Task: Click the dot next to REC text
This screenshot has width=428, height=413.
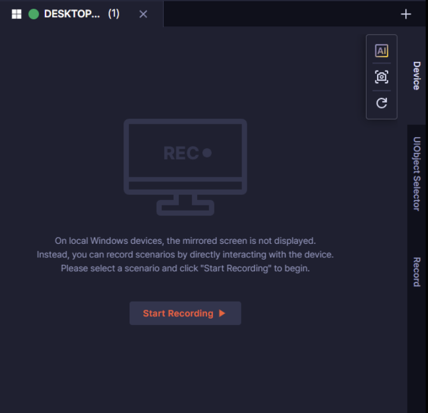Action: (x=206, y=153)
